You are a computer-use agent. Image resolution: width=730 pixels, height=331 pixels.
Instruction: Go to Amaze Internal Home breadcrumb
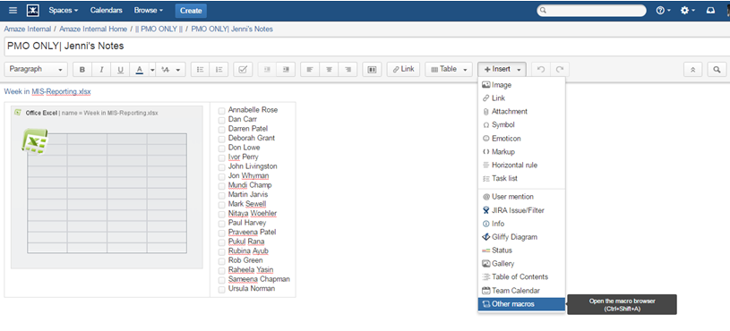93,29
